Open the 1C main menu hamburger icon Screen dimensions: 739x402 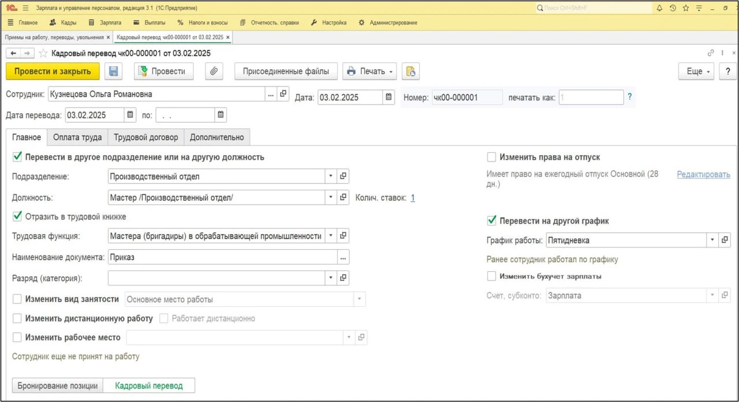[x=26, y=8]
